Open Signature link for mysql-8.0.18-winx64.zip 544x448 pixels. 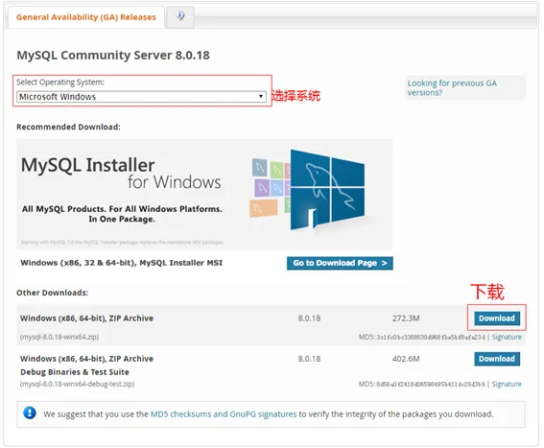point(507,337)
